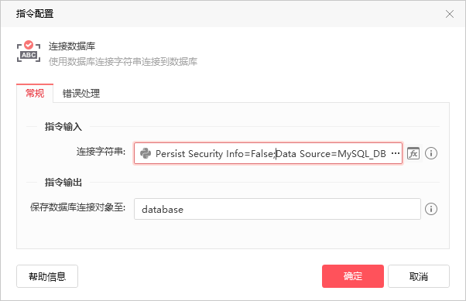Show info tooltip for database output field
The height and width of the screenshot is (301, 466).
(x=431, y=209)
